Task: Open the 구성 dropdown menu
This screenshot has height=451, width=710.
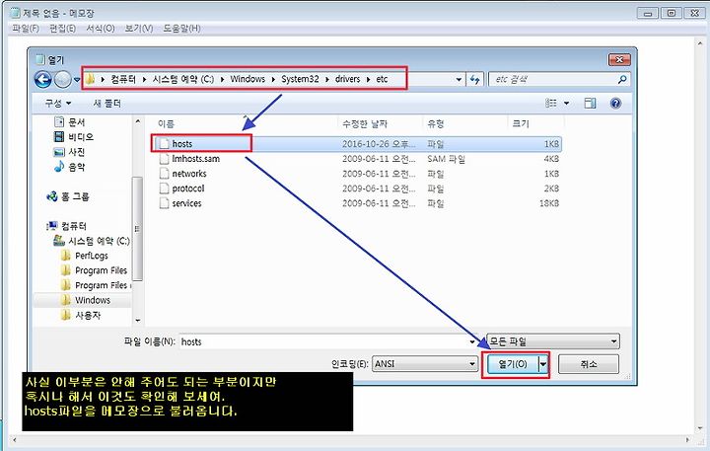Action: [x=57, y=104]
